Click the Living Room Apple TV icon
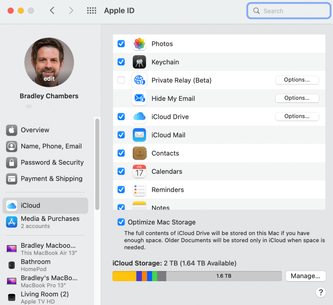The width and height of the screenshot is (333, 305). point(12,297)
